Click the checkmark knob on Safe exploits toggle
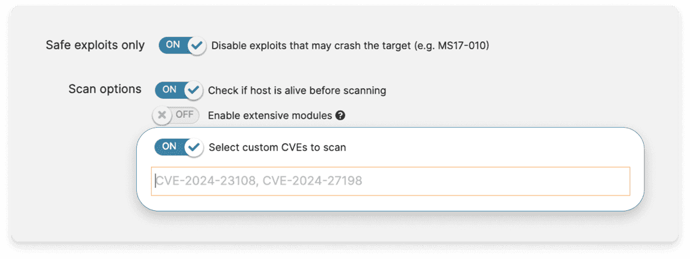This screenshot has height=259, width=690. pos(197,46)
